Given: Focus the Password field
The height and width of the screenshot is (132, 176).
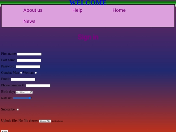Looking at the screenshot, I should point(28,67).
